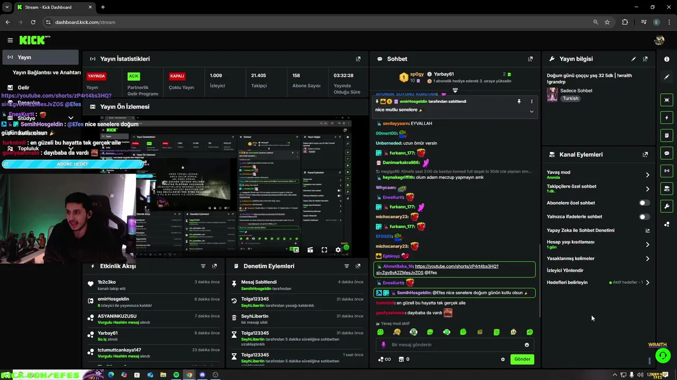Viewport: 677px width, 380px height.
Task: Pop out the Kanal Eylemleri panel
Action: point(645,155)
